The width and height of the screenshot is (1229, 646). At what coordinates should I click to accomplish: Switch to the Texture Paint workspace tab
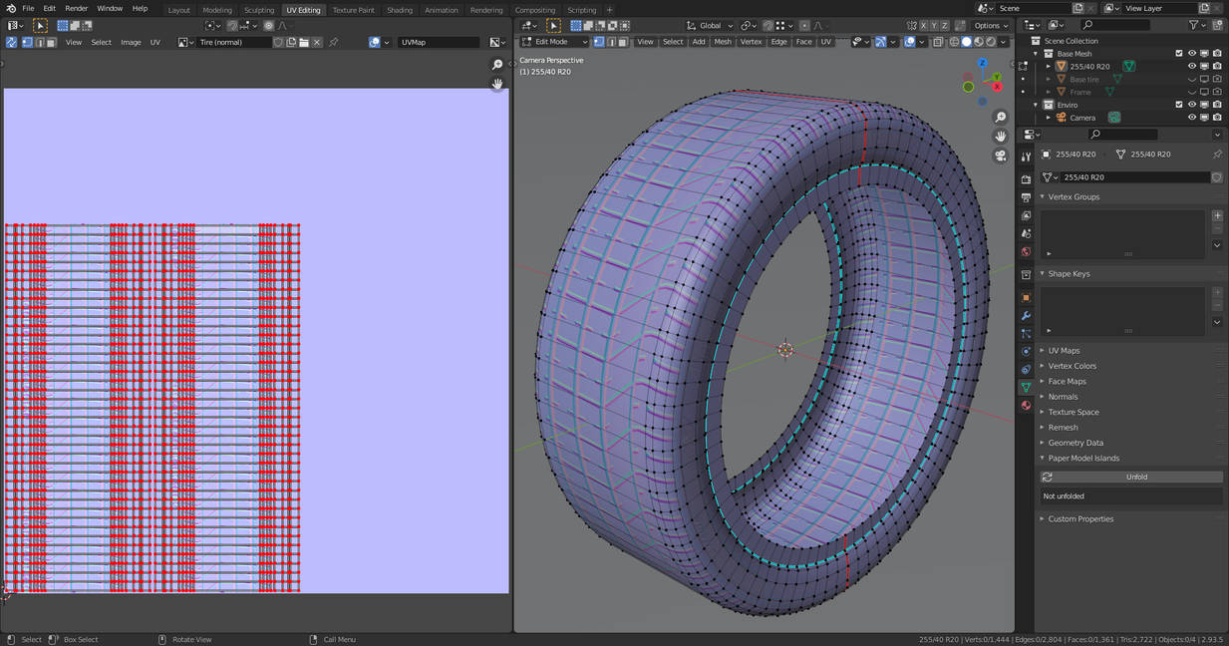[353, 10]
